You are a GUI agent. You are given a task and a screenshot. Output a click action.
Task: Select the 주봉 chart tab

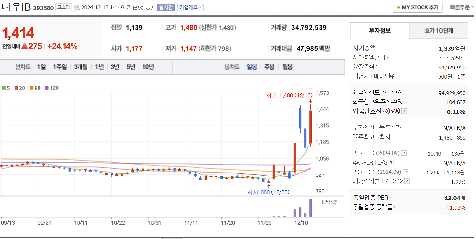269,66
